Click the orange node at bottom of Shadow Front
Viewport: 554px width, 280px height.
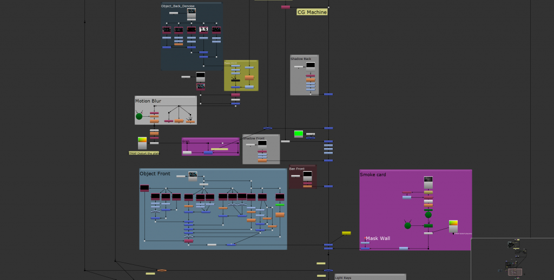262,161
